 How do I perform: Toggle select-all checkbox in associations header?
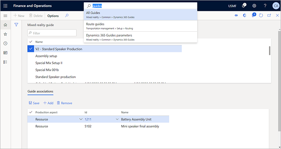pos(31,112)
